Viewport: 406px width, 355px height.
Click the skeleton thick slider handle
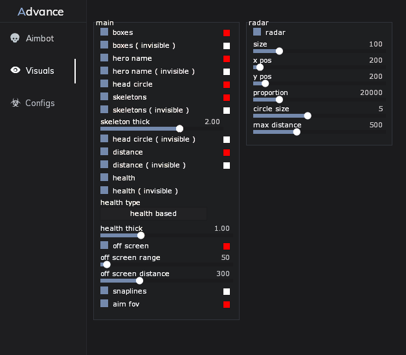[x=180, y=129]
